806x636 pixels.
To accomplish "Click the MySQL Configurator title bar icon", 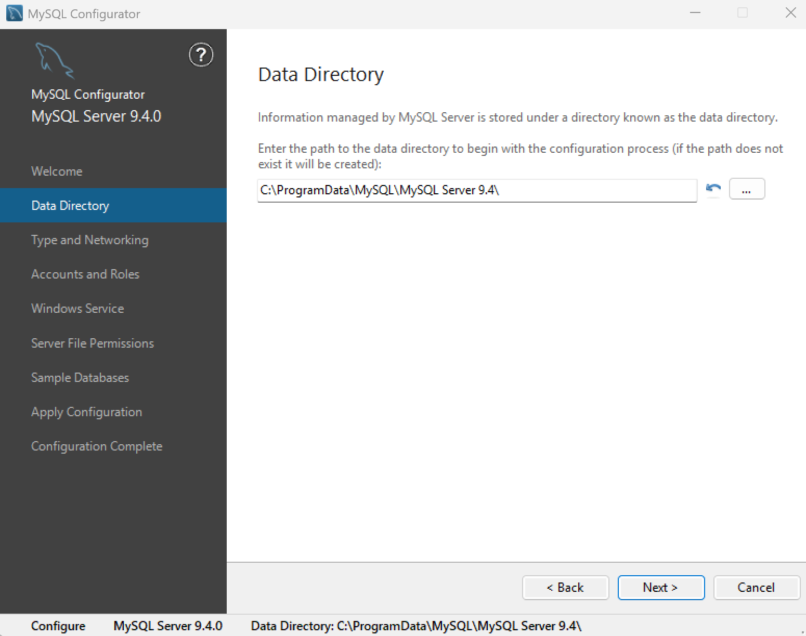I will coord(14,14).
